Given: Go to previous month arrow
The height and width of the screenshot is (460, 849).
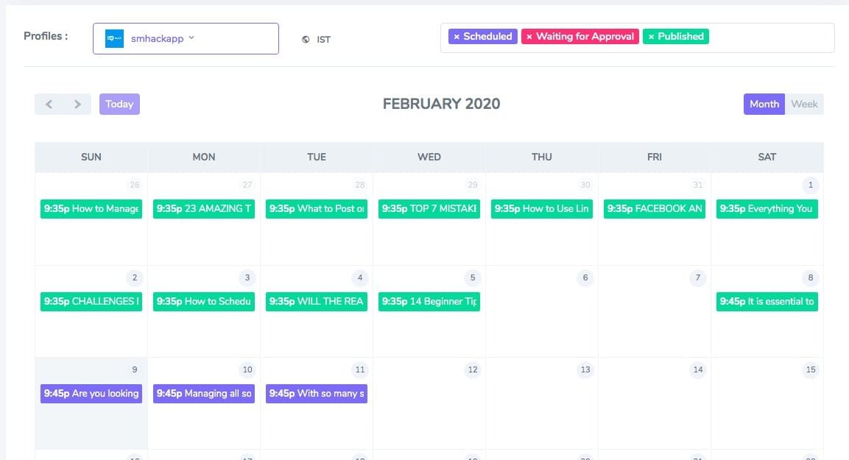Looking at the screenshot, I should point(49,105).
